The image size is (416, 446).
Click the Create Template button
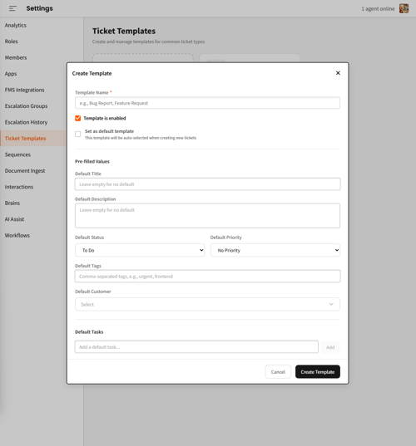tap(318, 372)
